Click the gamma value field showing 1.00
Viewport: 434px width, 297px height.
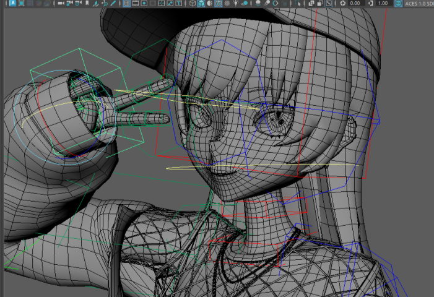click(x=383, y=3)
